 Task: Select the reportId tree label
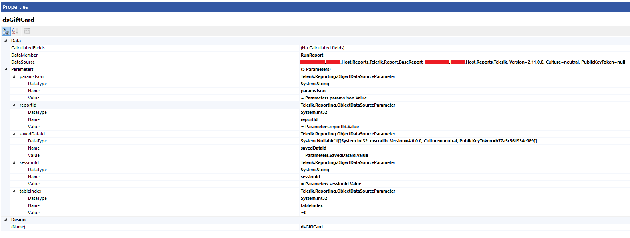tap(28, 105)
